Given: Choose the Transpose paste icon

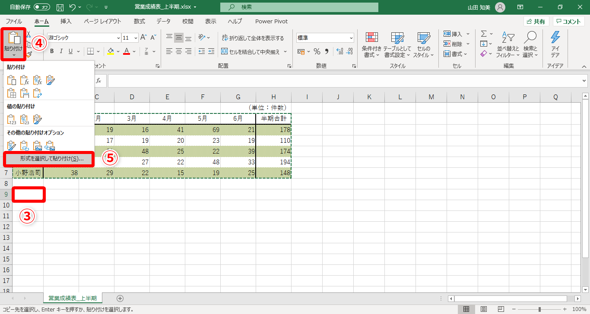Looking at the screenshot, I should coord(38,92).
